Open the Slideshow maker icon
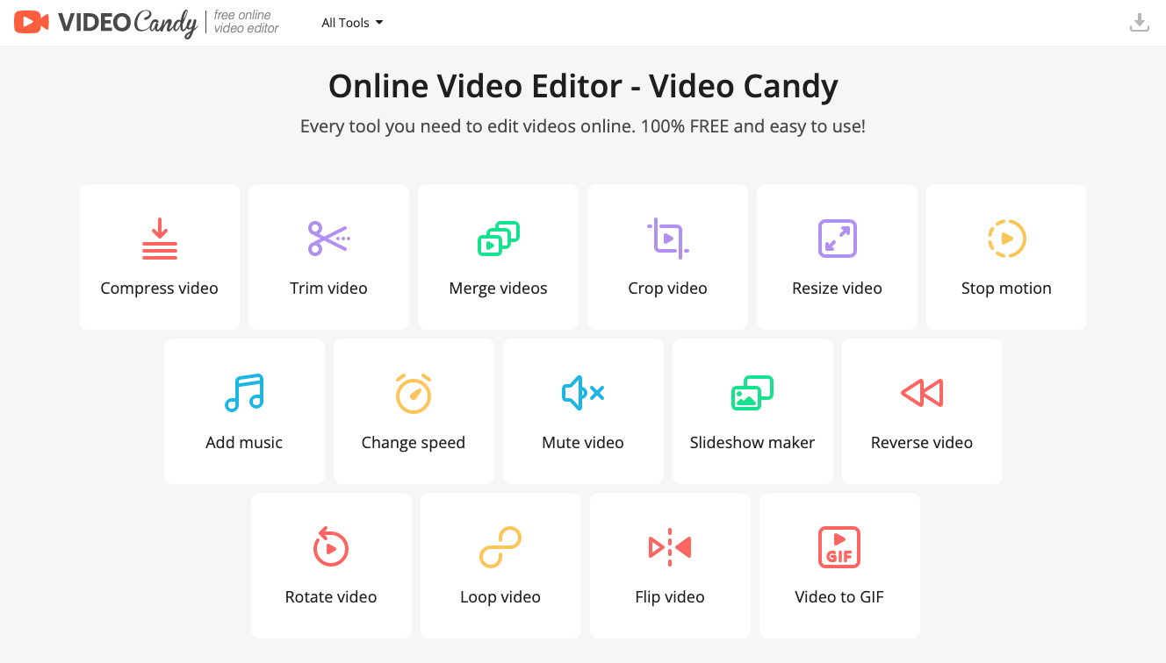Viewport: 1166px width, 663px height. tap(752, 393)
